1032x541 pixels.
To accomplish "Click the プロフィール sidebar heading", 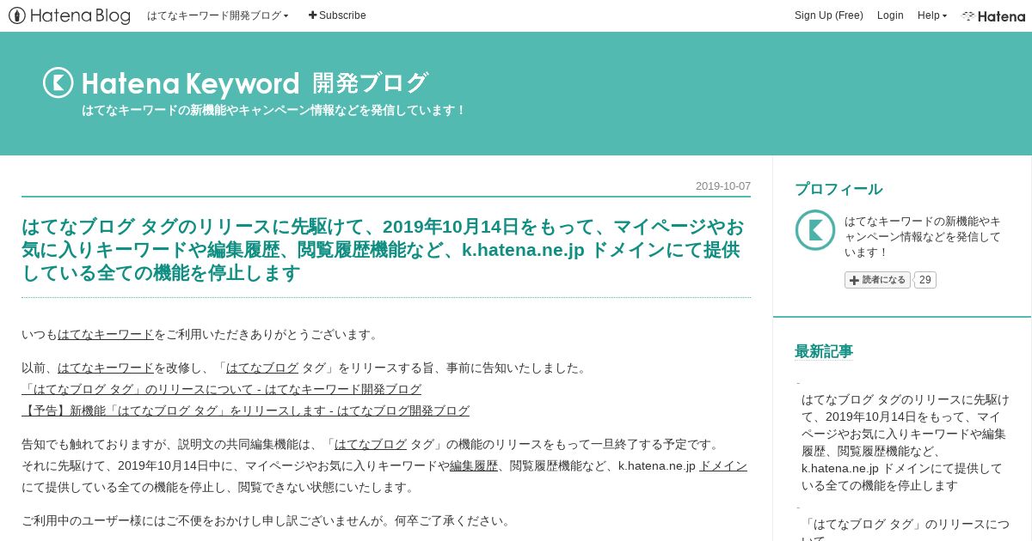I will point(838,189).
